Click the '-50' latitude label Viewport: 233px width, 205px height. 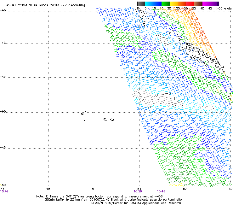pos(3,185)
